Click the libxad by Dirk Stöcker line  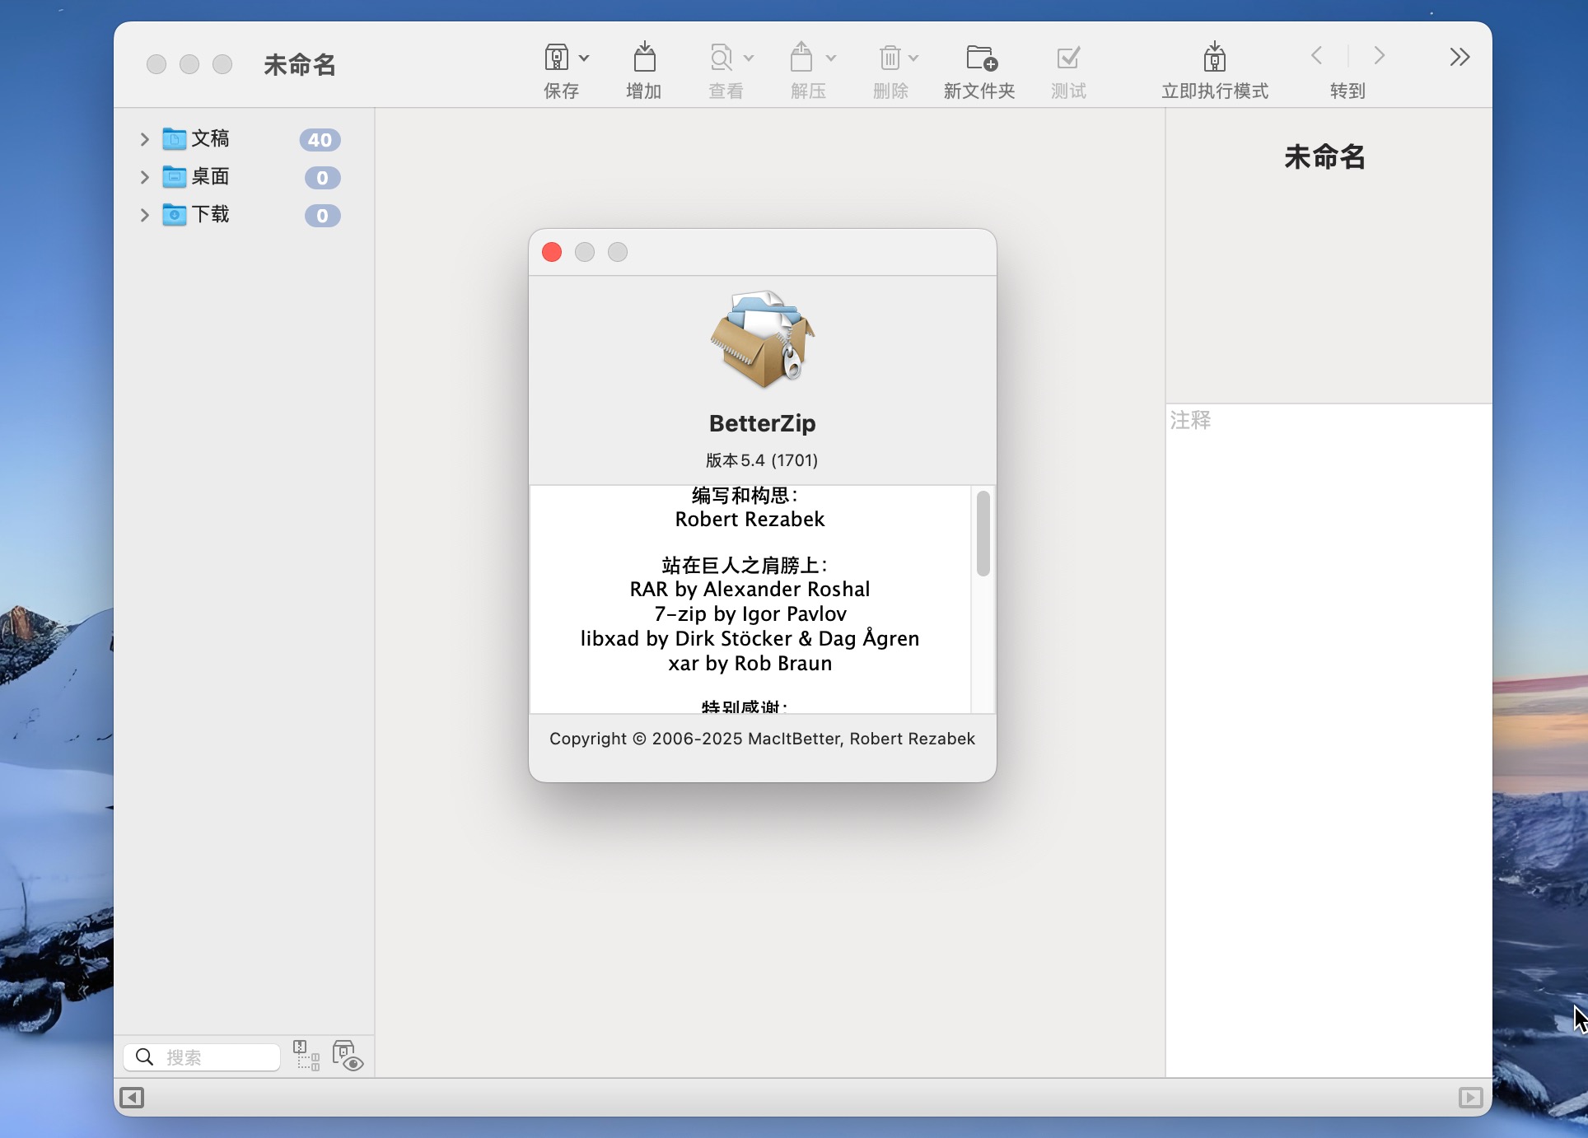click(750, 639)
